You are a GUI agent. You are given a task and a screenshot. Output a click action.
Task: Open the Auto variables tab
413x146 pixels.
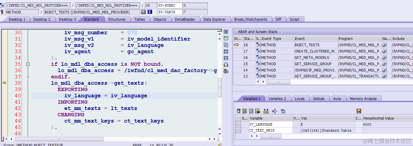337,99
